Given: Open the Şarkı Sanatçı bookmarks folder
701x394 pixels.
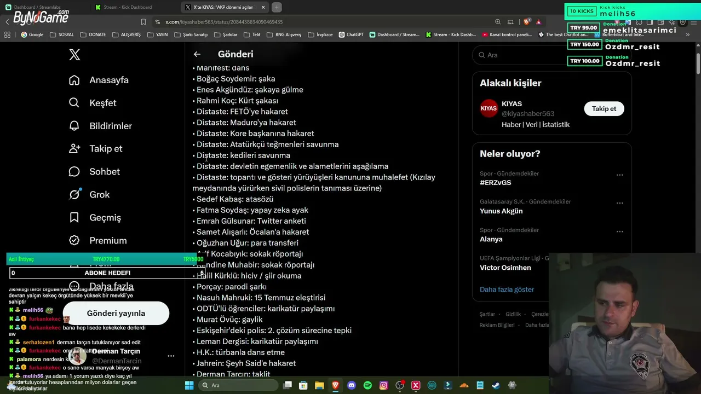Looking at the screenshot, I should [x=191, y=34].
